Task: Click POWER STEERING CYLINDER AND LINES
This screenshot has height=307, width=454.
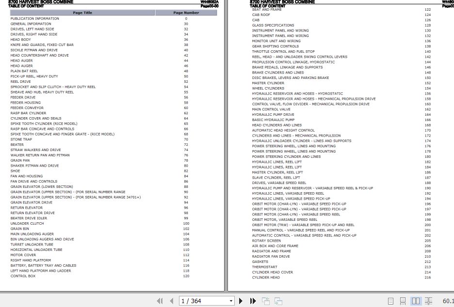Action: (286, 157)
